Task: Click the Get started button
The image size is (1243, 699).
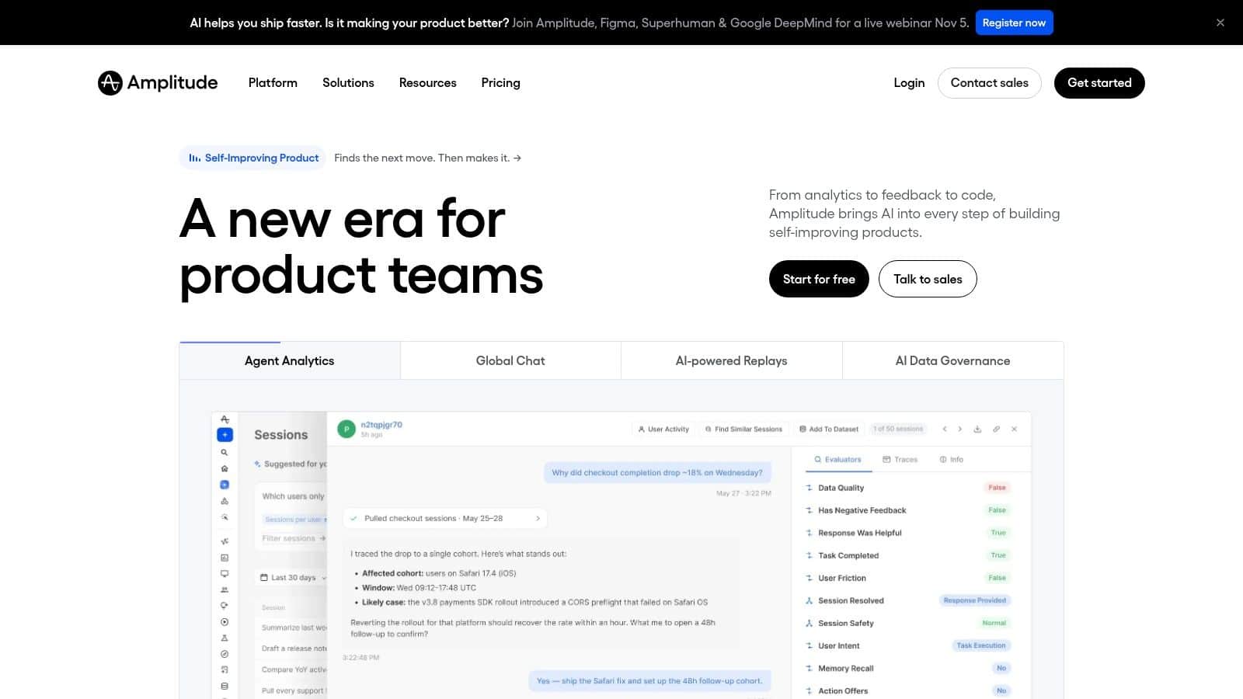Action: point(1099,82)
